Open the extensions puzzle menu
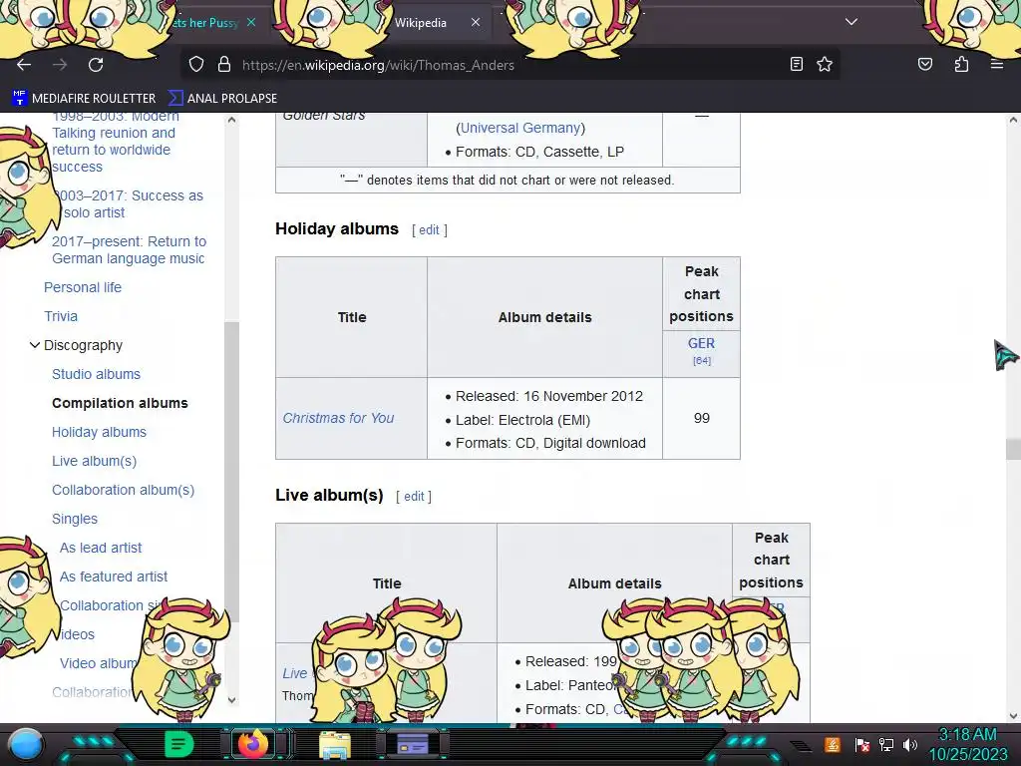This screenshot has width=1021, height=766. [961, 64]
